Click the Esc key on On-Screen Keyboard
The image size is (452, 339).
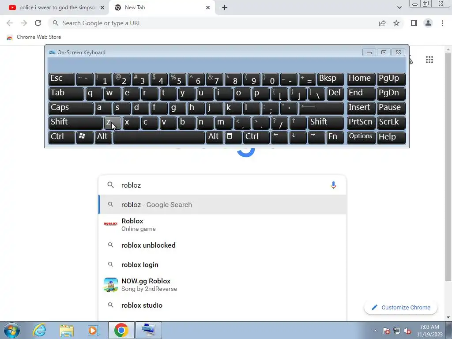(62, 79)
